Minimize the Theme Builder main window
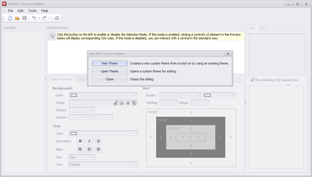This screenshot has width=312, height=177. (x=289, y=4)
